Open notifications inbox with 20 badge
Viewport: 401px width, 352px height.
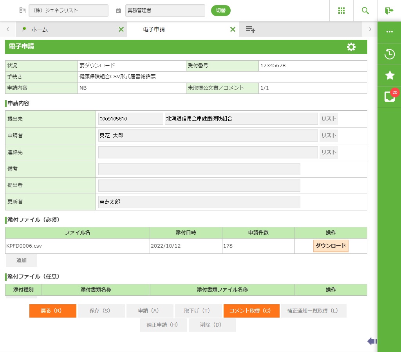[x=389, y=97]
